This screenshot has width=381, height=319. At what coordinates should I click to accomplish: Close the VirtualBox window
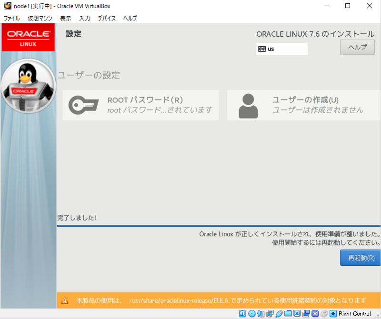[x=370, y=6]
